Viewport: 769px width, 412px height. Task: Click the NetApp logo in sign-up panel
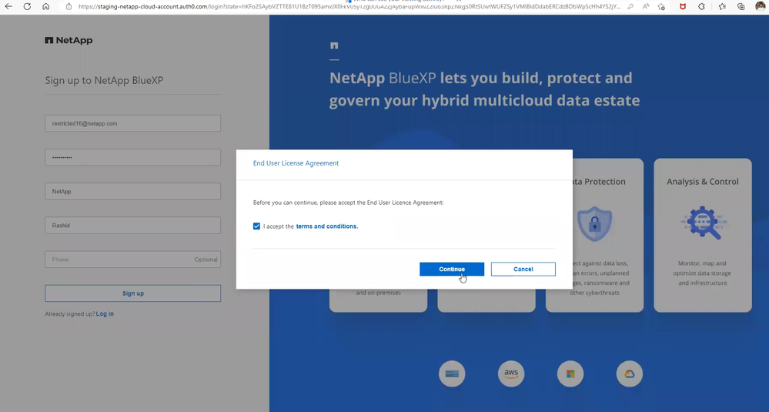(x=69, y=41)
